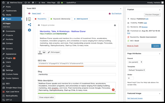Open the 25 pending updates icon
The image size is (165, 103).
(27, 3)
